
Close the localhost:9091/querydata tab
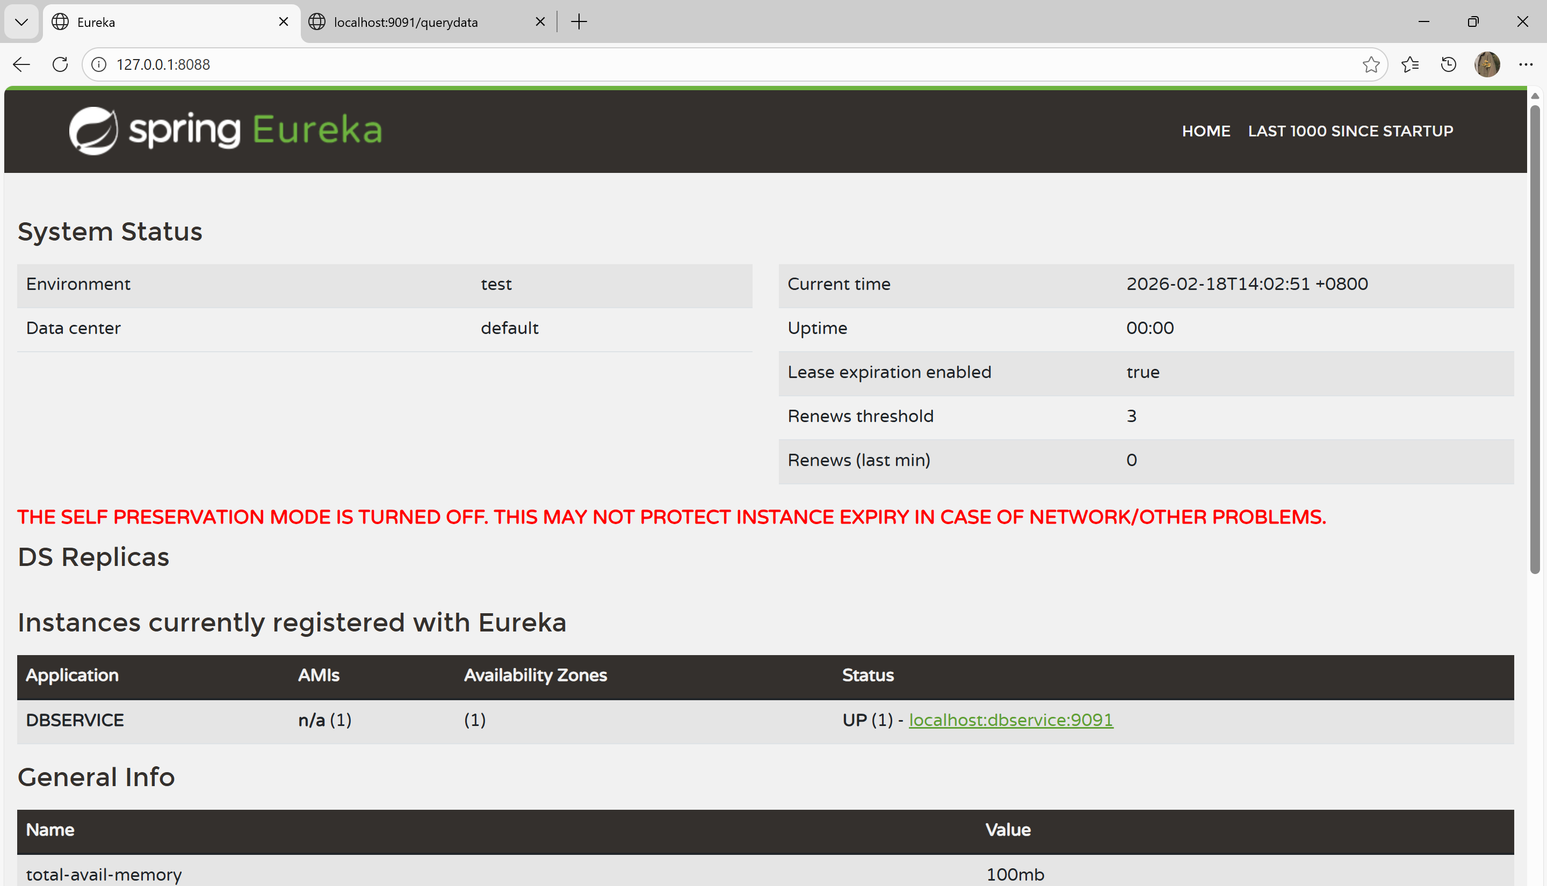540,22
